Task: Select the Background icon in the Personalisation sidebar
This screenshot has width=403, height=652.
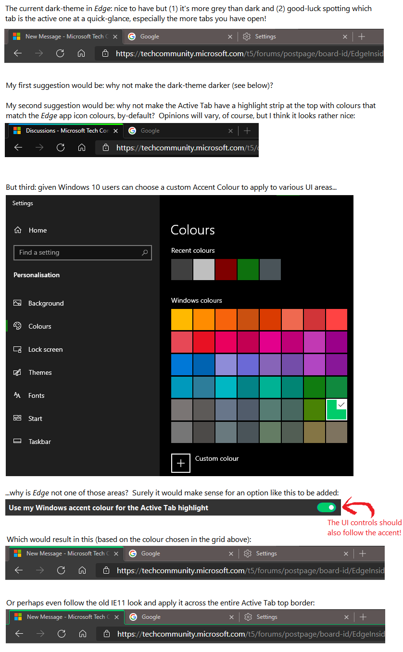Action: point(18,303)
